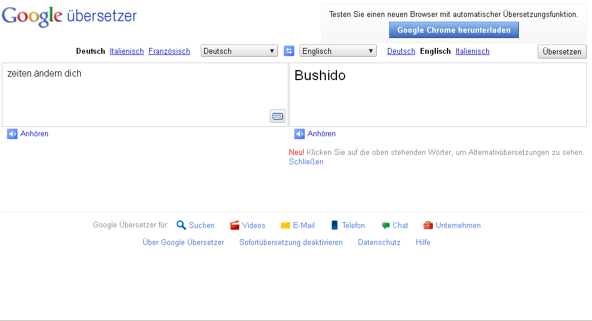Click the blue Telefon icon
This screenshot has height=321, width=592.
(x=335, y=225)
